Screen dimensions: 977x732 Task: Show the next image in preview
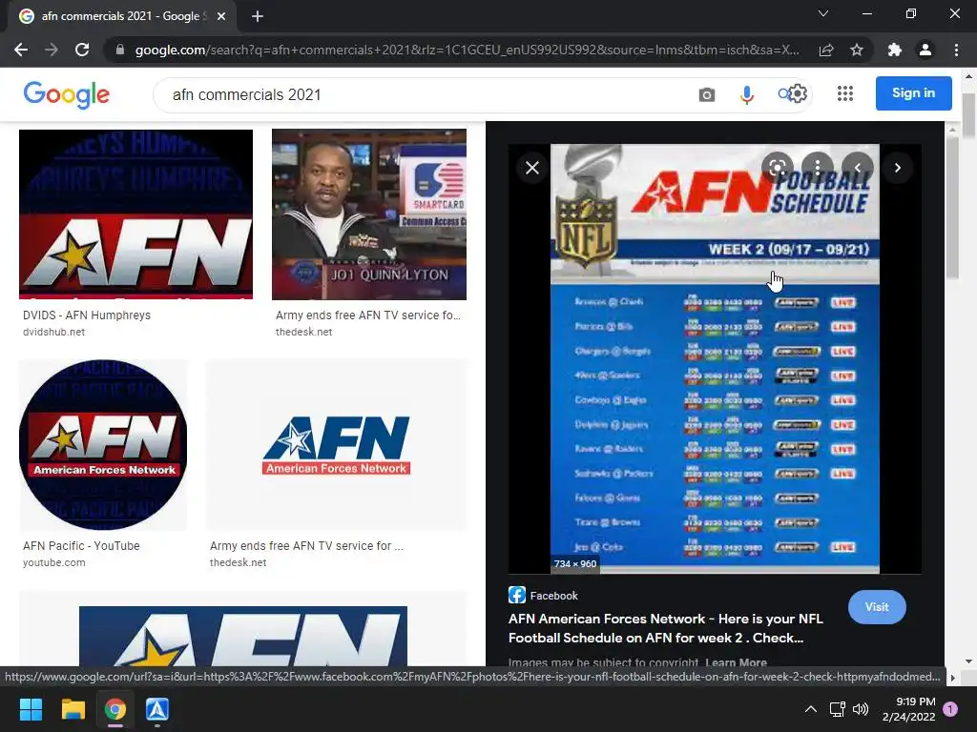tap(897, 168)
